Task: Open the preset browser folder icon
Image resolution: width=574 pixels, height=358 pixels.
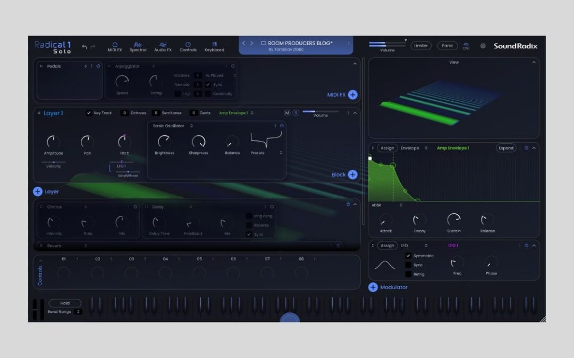Action: click(x=263, y=43)
